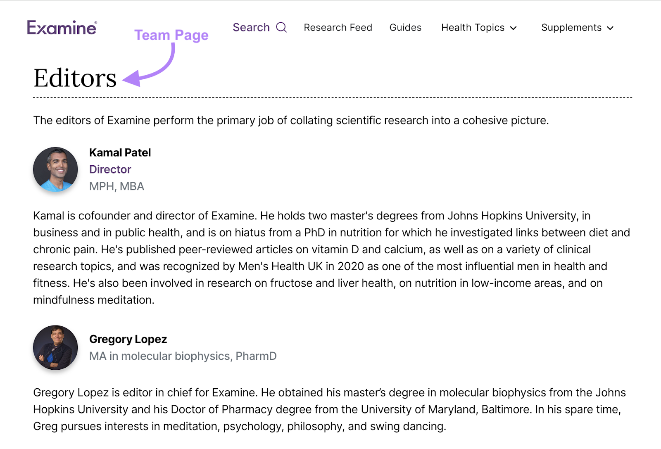Expand the Supplements dropdown

coord(571,28)
